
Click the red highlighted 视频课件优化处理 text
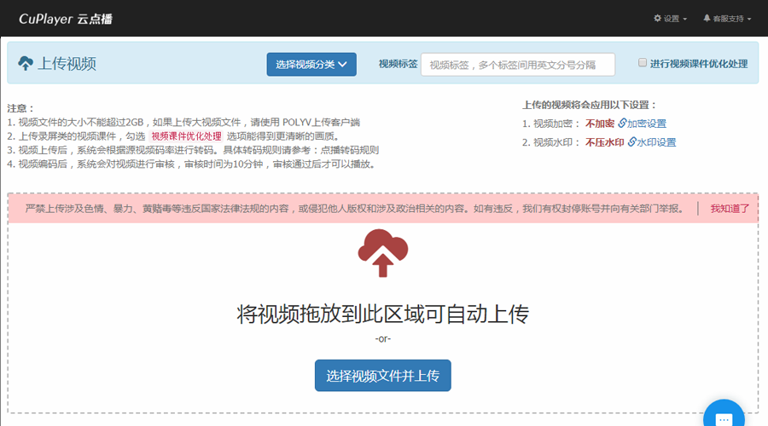click(x=186, y=136)
